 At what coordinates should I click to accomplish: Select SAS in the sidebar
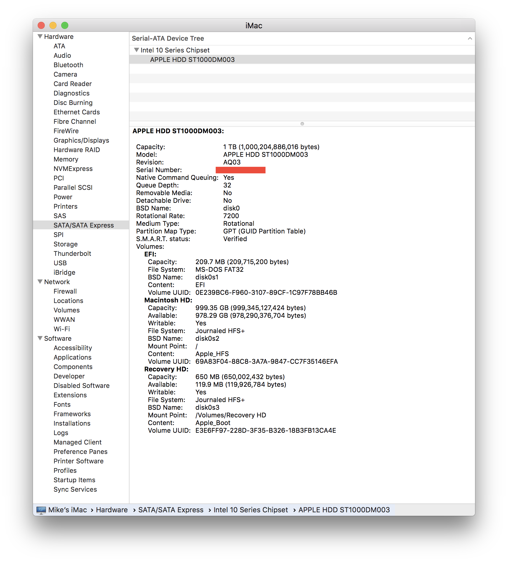(60, 216)
